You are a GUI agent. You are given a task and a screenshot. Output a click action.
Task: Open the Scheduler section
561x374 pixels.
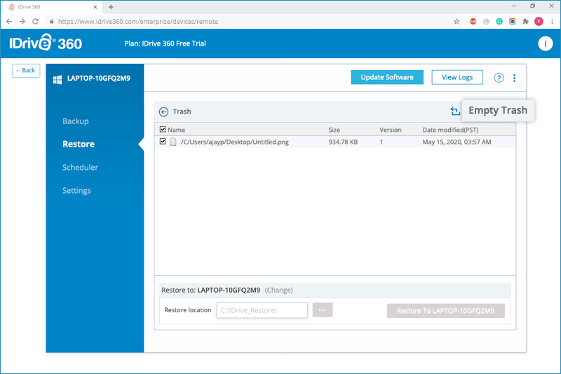[x=80, y=168]
